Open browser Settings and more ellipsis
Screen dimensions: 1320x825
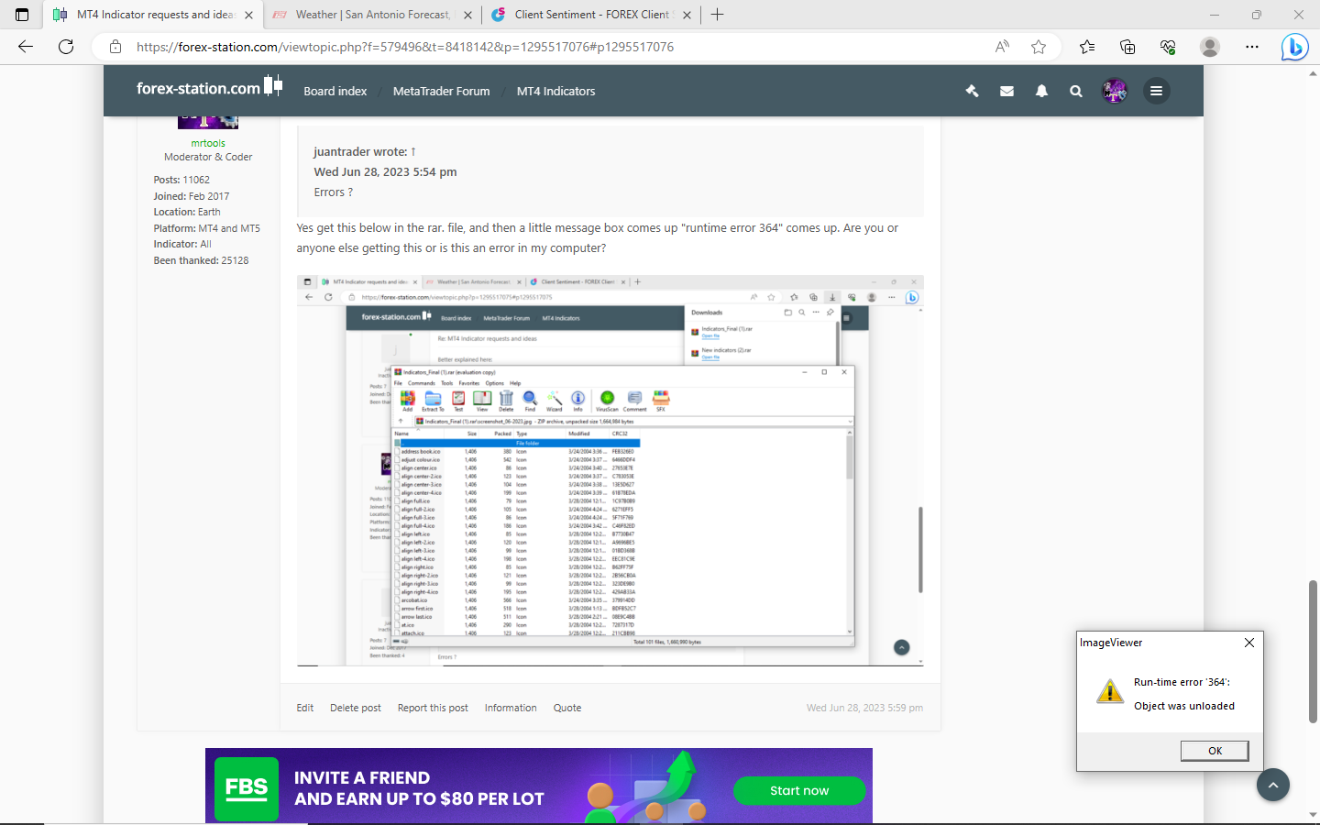[1252, 47]
